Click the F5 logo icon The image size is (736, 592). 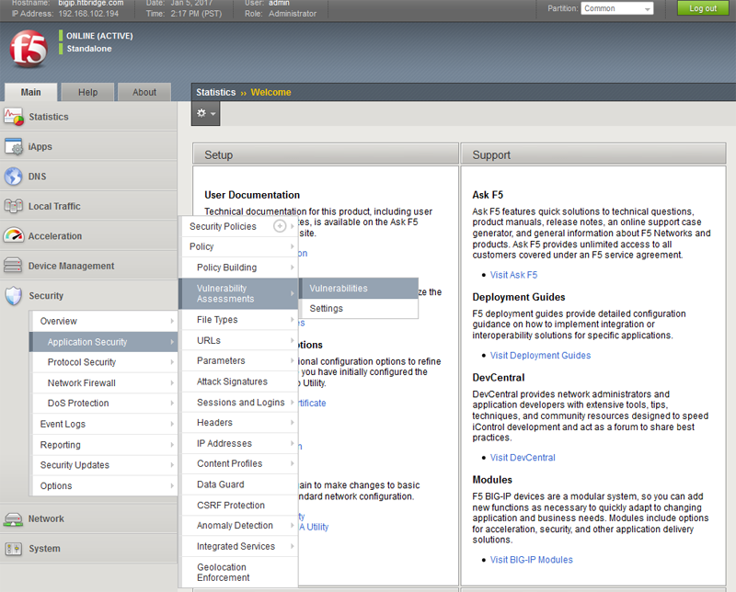[x=28, y=49]
